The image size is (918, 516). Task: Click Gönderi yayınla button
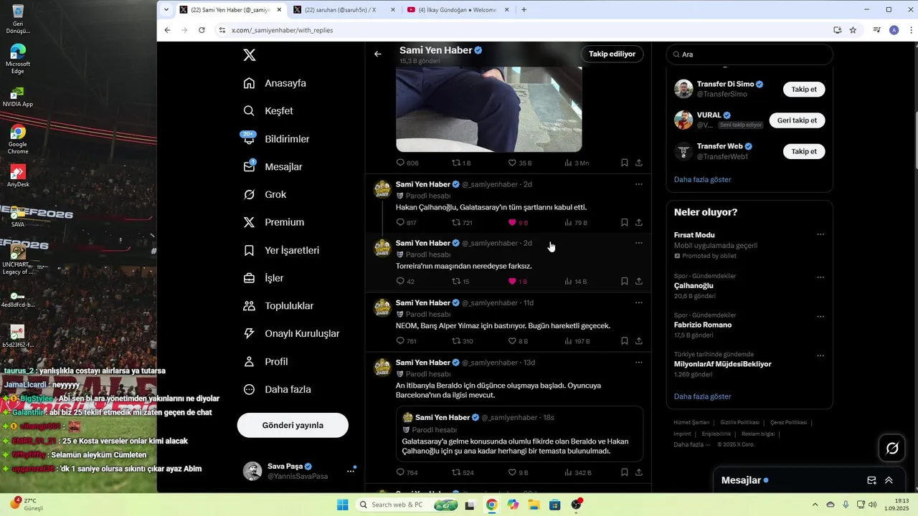[293, 425]
